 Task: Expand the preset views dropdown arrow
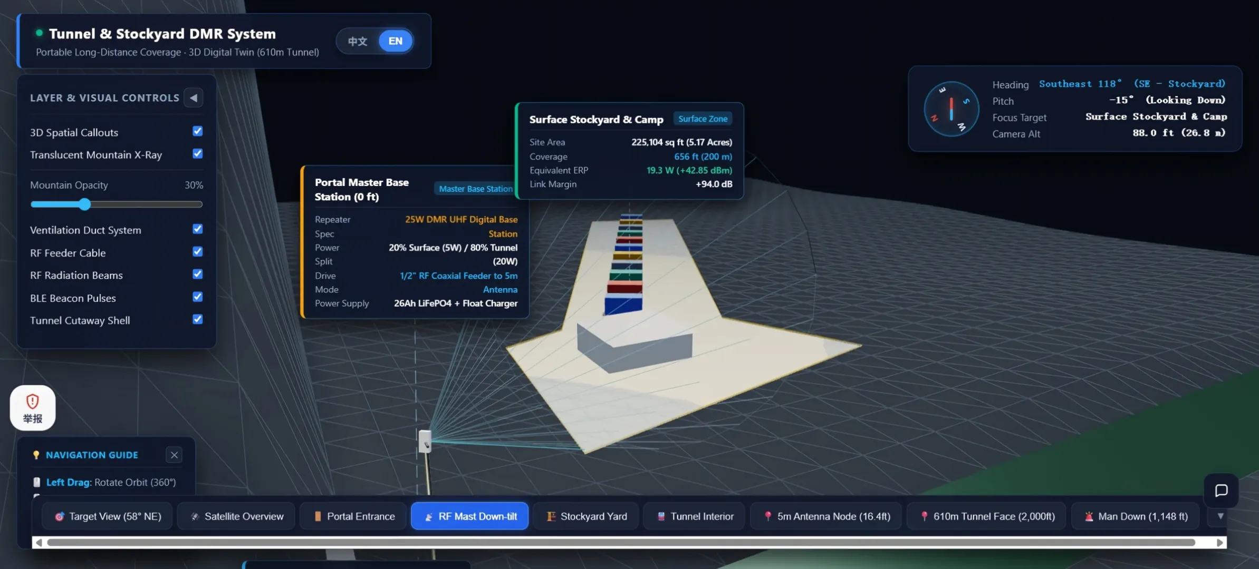1220,516
